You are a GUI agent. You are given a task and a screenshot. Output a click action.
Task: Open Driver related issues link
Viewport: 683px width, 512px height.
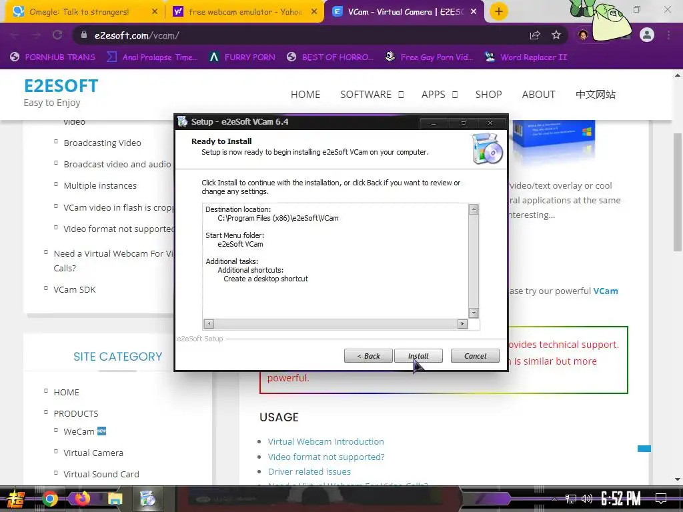[309, 471]
